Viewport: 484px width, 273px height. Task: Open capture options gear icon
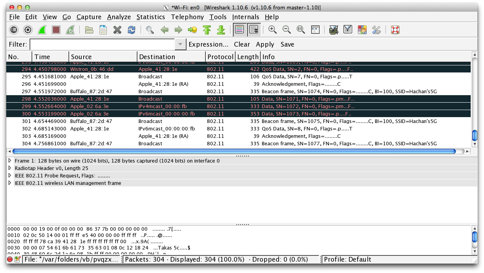click(x=28, y=30)
